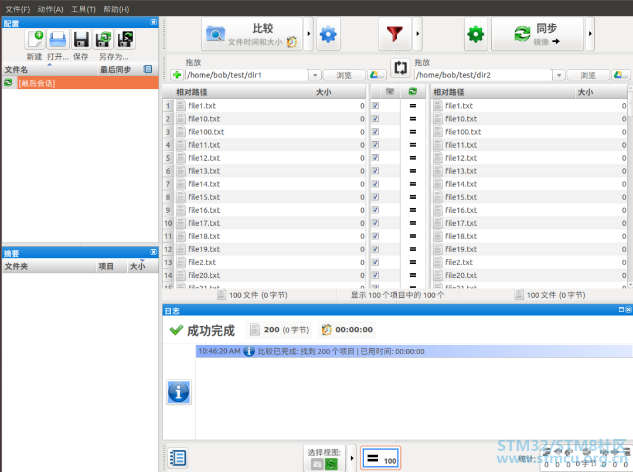Uncheck the checkbox for file14.txt row
The height and width of the screenshot is (472, 633).
tap(375, 184)
